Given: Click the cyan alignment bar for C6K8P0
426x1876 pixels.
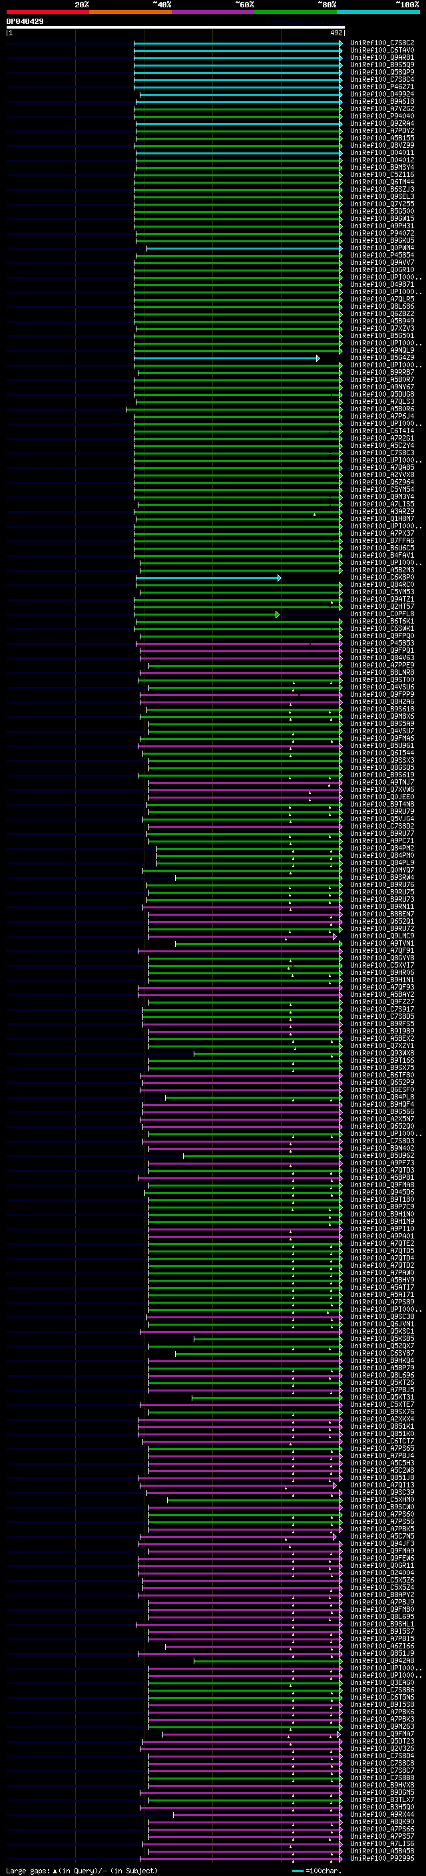Looking at the screenshot, I should pos(208,578).
